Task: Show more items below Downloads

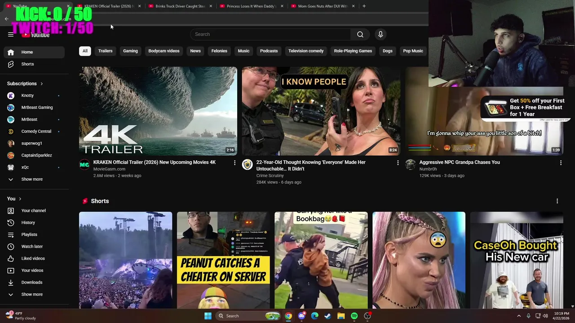Action: pos(34,294)
